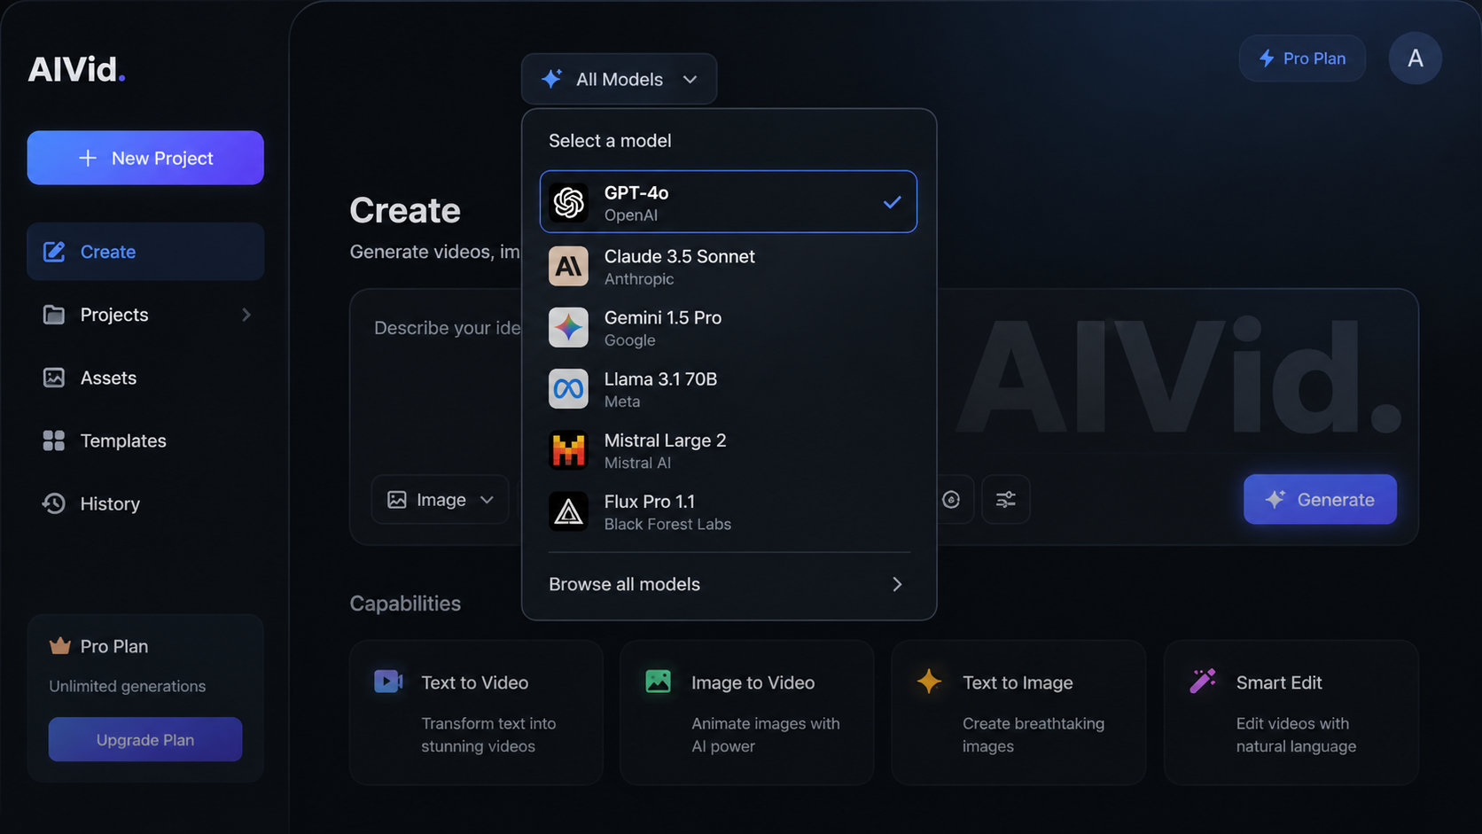Click the checkmark next to GPT-4o
This screenshot has height=834, width=1482.
coord(892,202)
